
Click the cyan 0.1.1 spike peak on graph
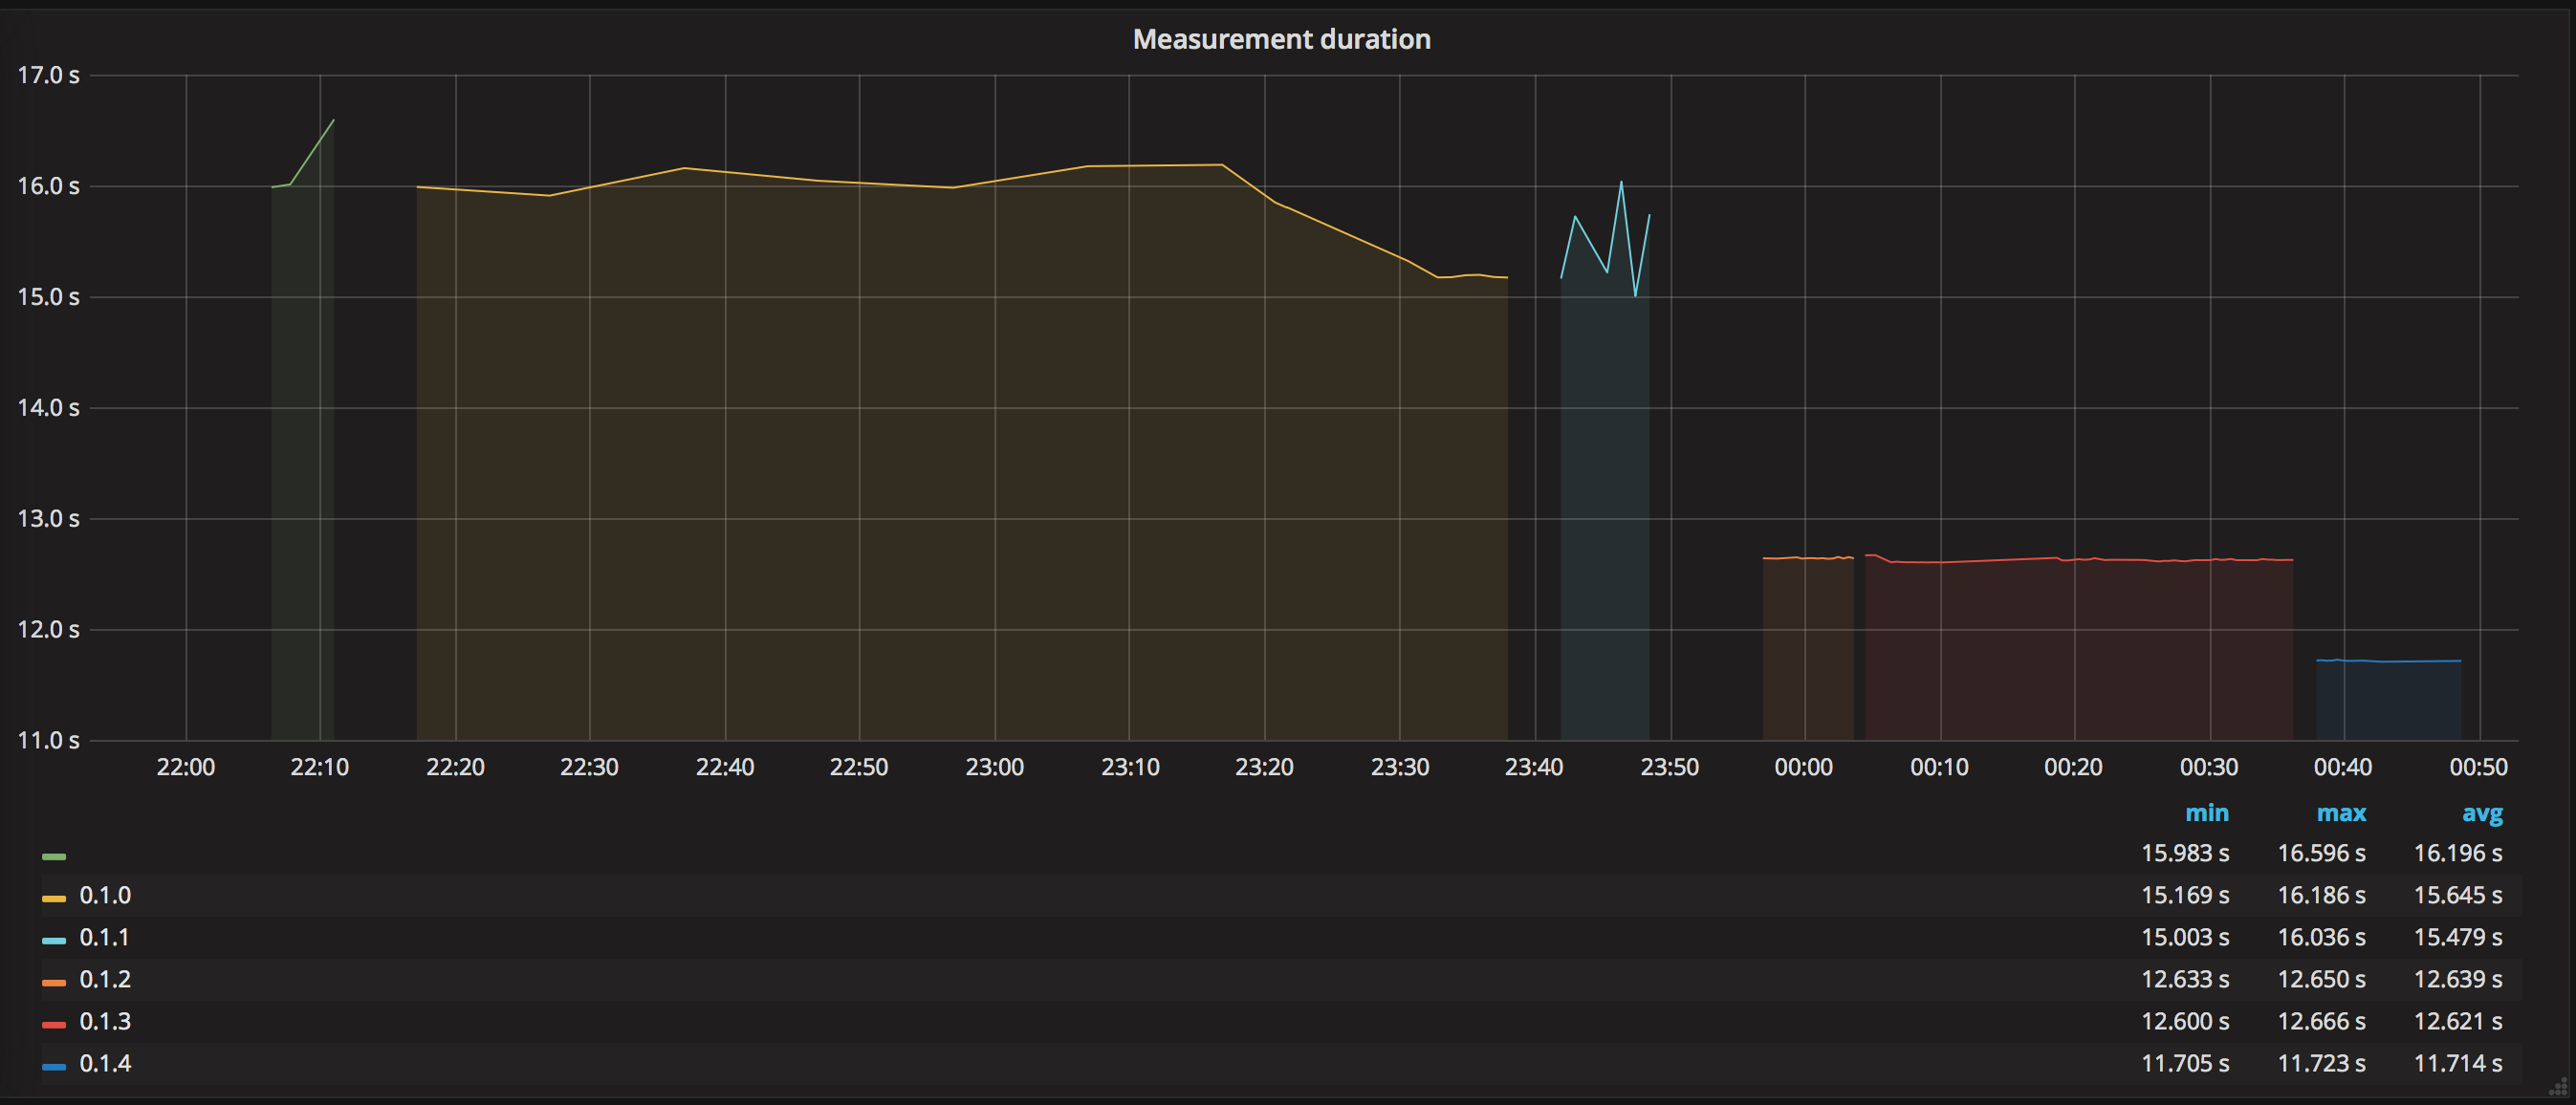1621,182
